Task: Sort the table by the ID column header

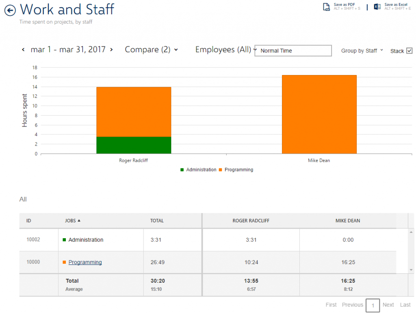Action: [x=29, y=221]
